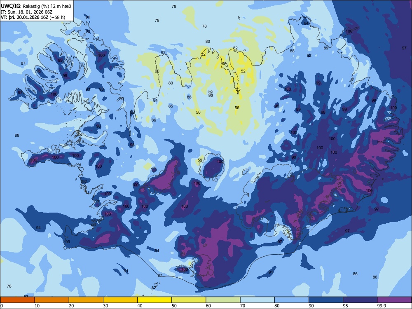Click the title text 'Rakastig (%) í 2 m hæð'

coord(47,6)
